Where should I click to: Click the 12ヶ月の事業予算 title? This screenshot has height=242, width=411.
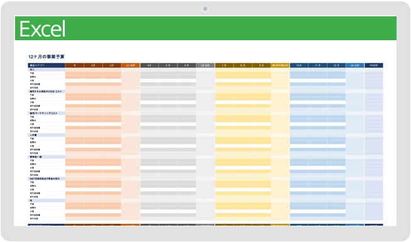click(x=47, y=57)
